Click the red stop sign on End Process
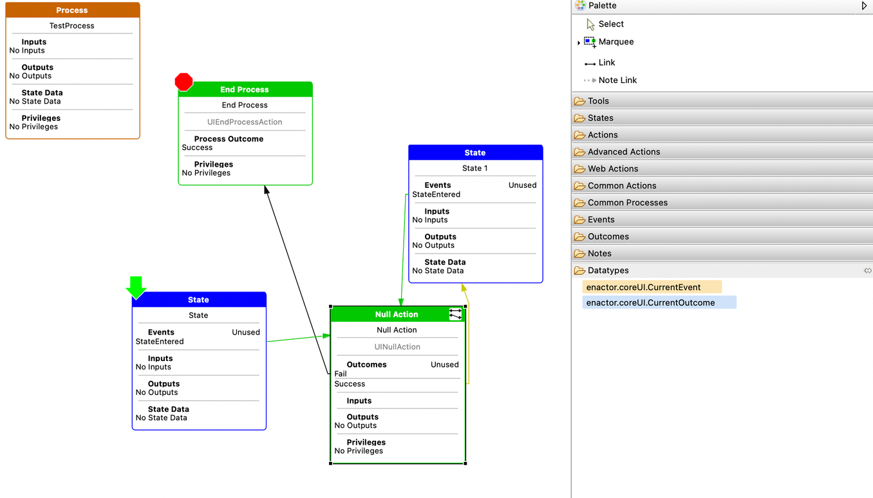Image resolution: width=873 pixels, height=498 pixels. pyautogui.click(x=184, y=82)
